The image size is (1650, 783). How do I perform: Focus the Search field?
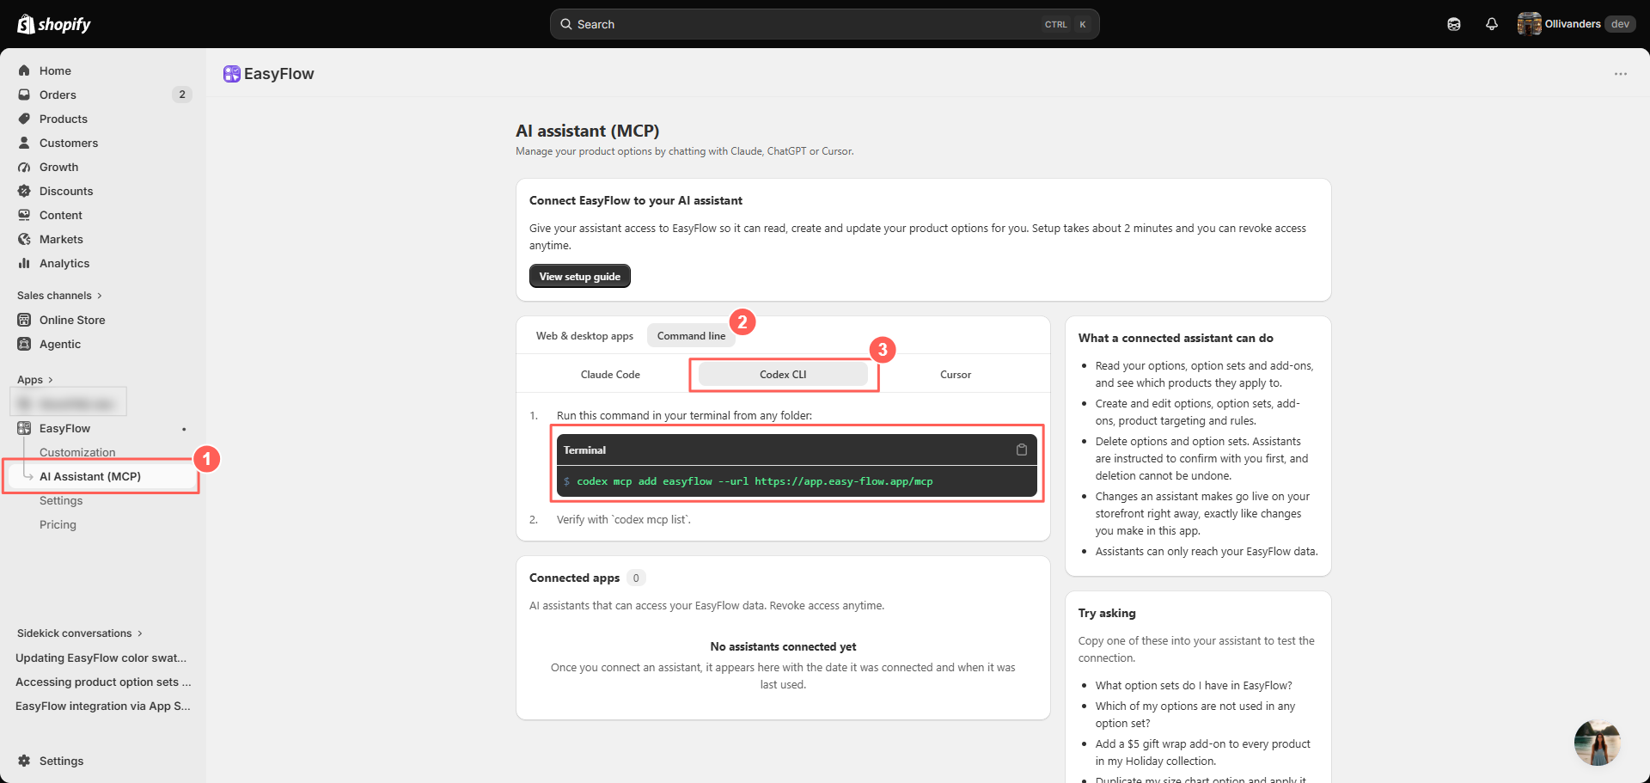824,24
